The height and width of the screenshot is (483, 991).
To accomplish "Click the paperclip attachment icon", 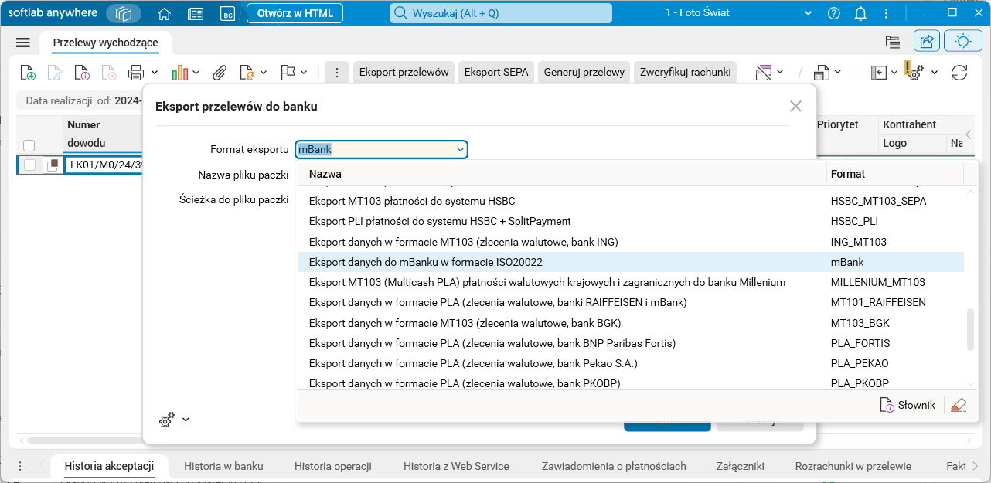I will tap(220, 73).
